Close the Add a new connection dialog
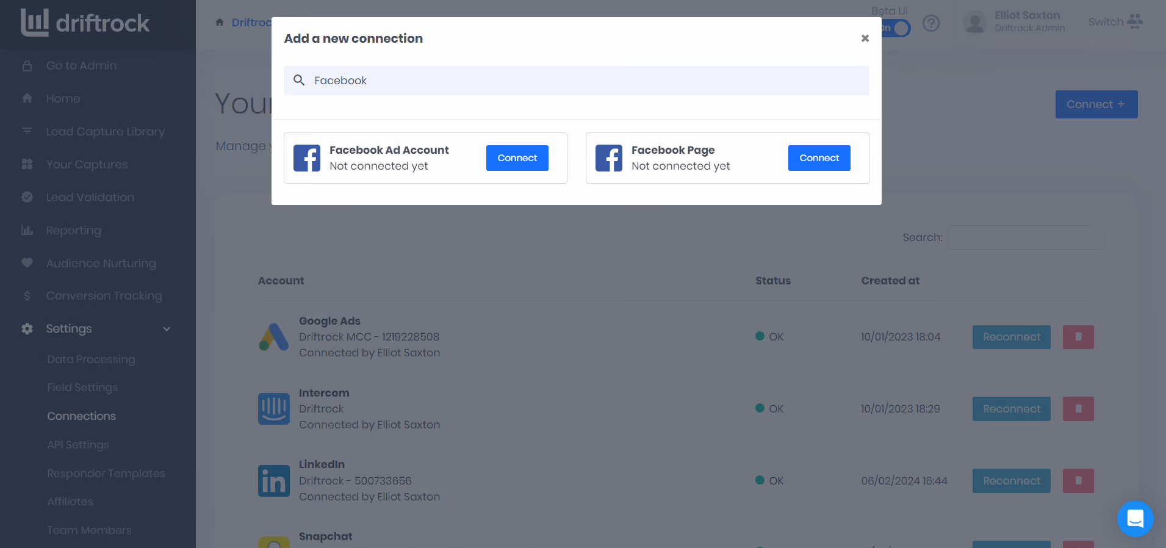The height and width of the screenshot is (548, 1166). (865, 38)
